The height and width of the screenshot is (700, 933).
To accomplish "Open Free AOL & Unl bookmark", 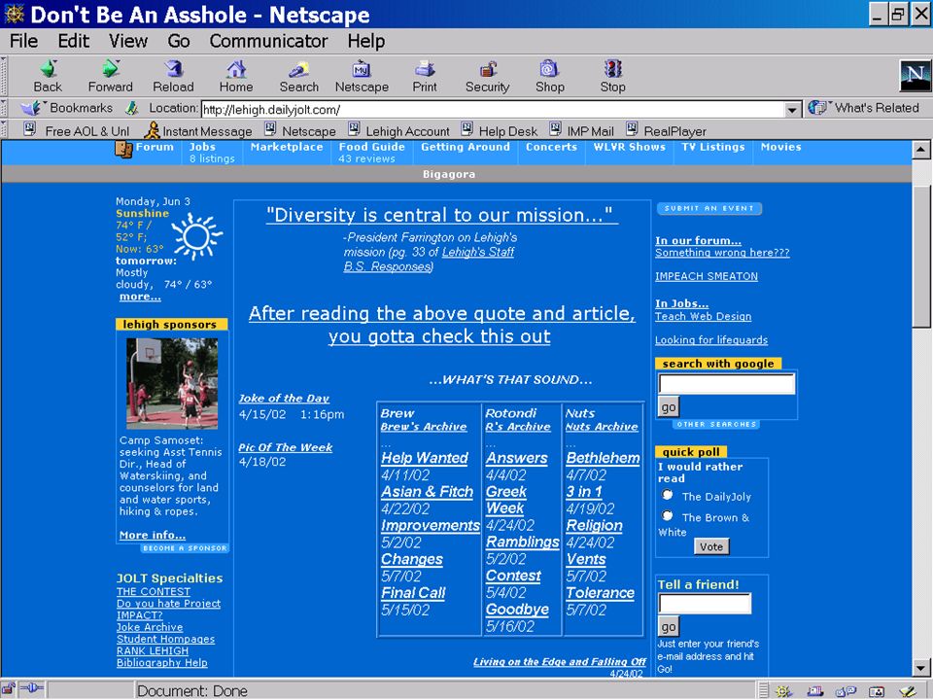I will (x=76, y=130).
